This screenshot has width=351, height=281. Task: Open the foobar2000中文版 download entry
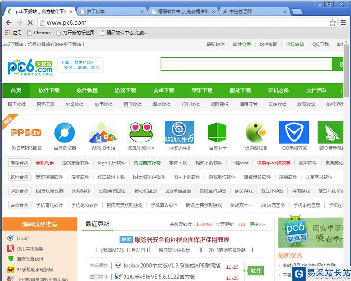pos(172,266)
